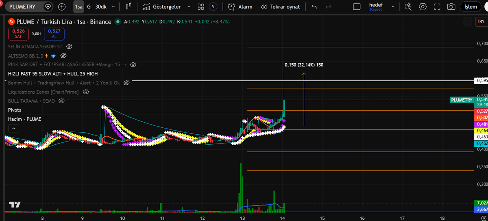Click the 0,452 cyan price label

(481, 143)
